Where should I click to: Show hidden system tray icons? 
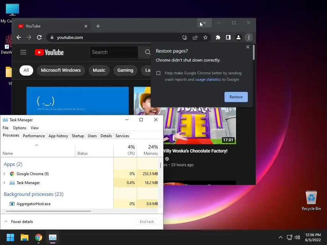click(x=281, y=237)
